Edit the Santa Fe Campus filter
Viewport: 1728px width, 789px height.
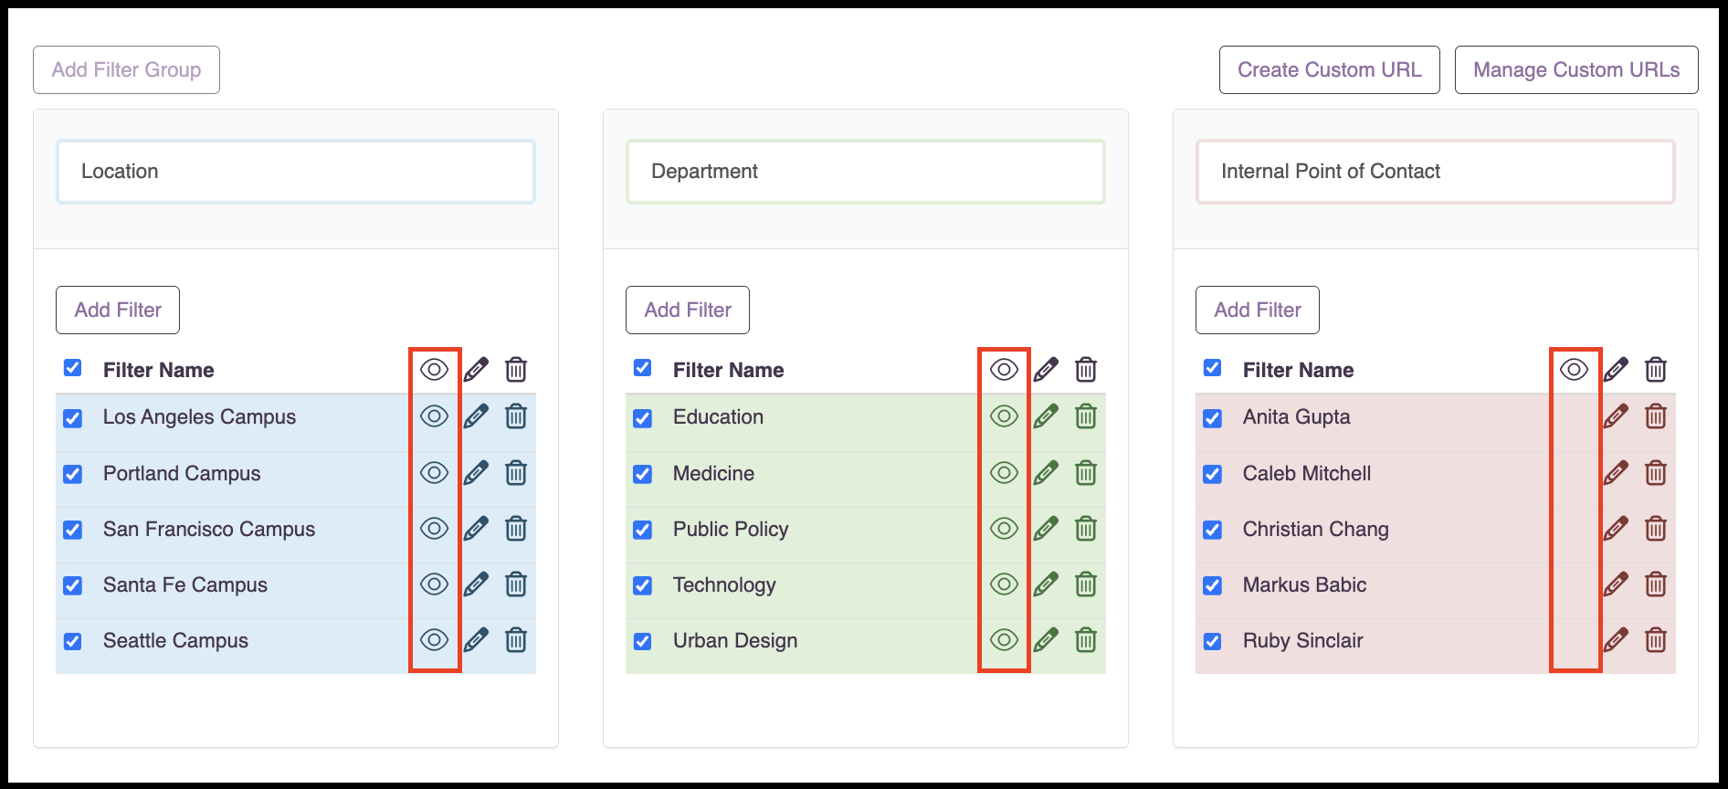476,584
